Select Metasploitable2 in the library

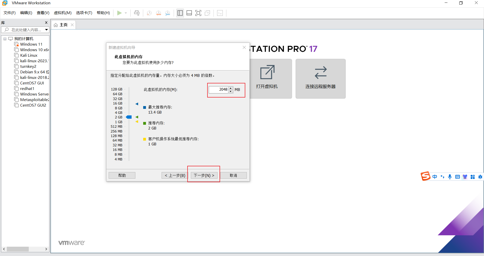pyautogui.click(x=32, y=100)
